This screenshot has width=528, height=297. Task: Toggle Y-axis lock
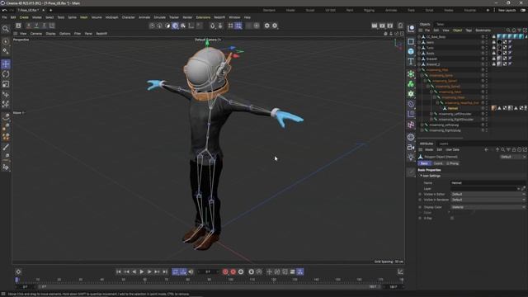tap(36, 26)
